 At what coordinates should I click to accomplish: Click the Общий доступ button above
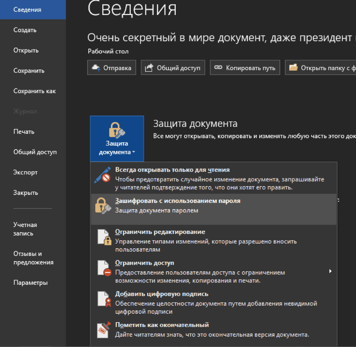(x=173, y=68)
